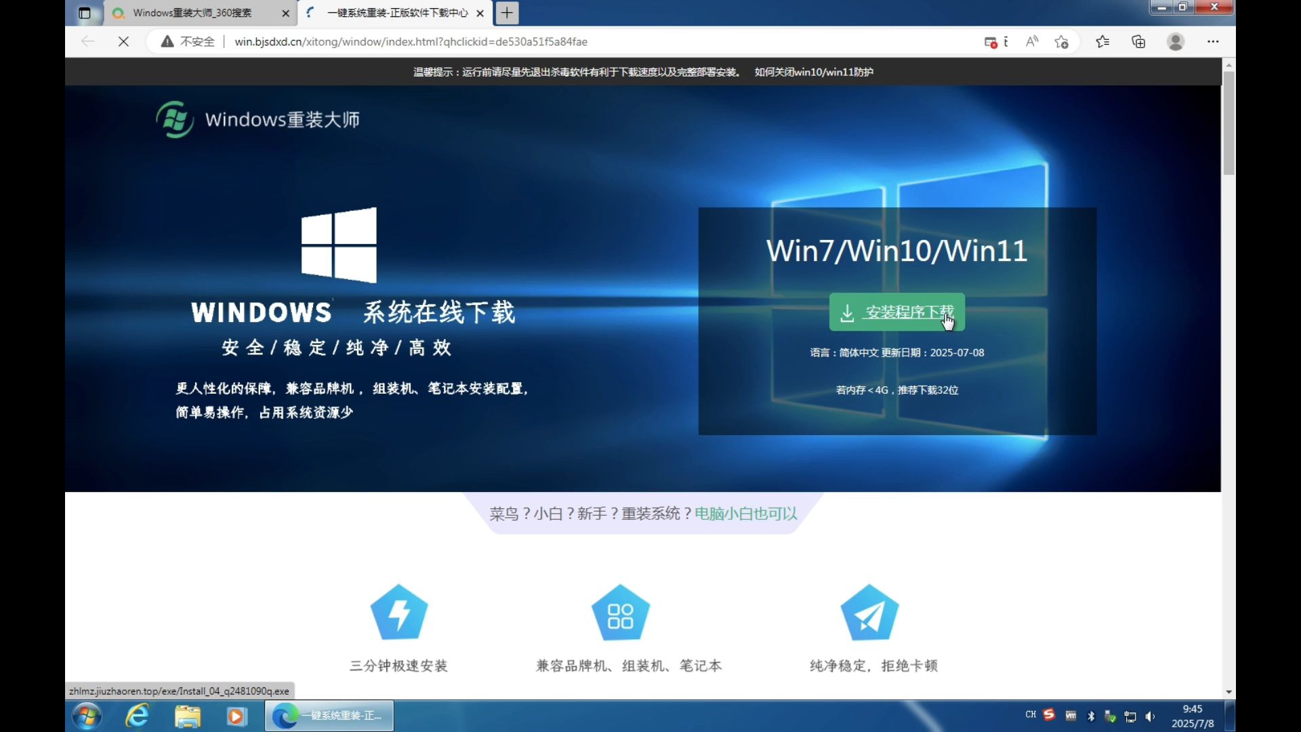Click the Read aloud icon
The image size is (1301, 732).
[1031, 41]
